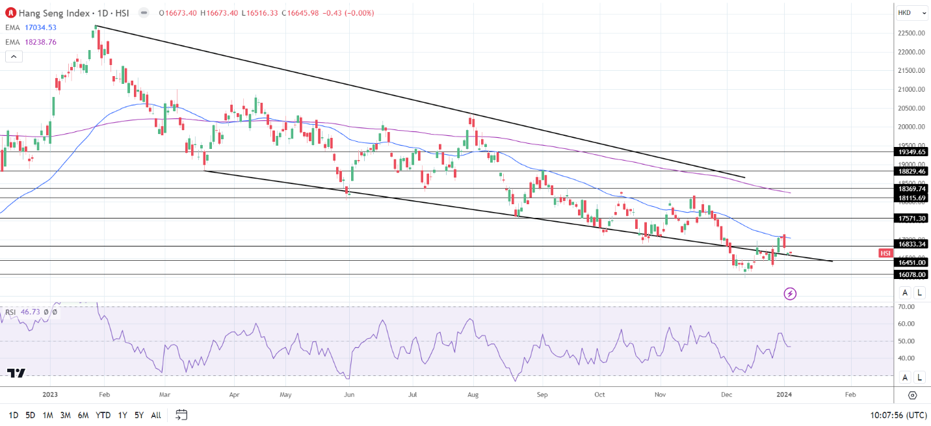Select the purple EMA 18238.76 indicator label
931x426 pixels.
tap(31, 42)
